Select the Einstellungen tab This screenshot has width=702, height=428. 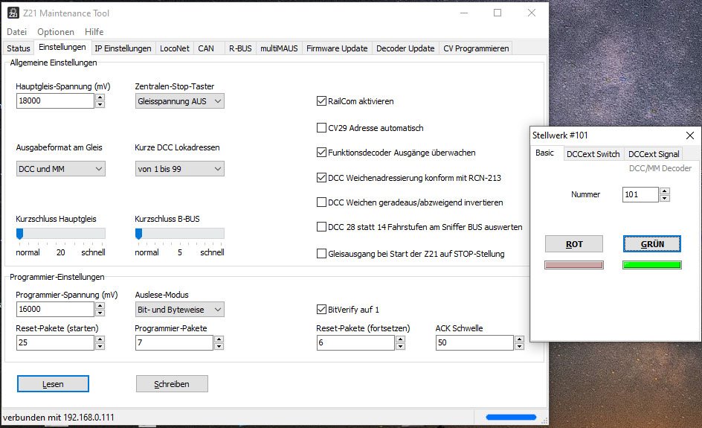click(x=62, y=47)
